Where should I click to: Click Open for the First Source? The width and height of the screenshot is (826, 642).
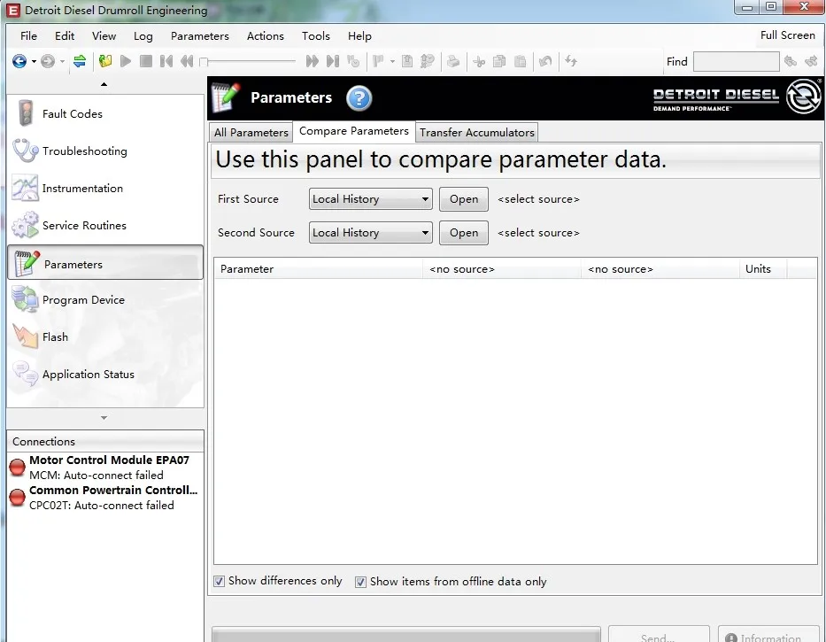(464, 199)
